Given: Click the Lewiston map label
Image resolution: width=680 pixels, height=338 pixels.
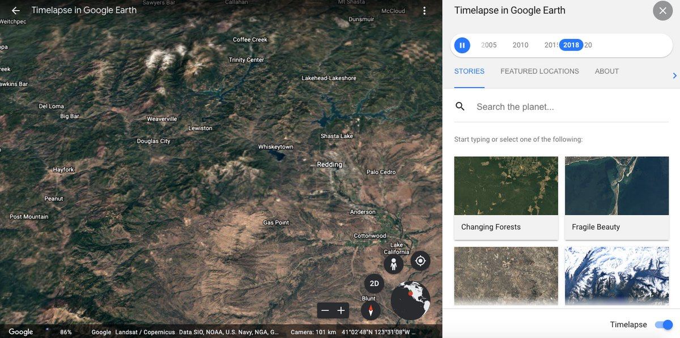Looking at the screenshot, I should [201, 129].
